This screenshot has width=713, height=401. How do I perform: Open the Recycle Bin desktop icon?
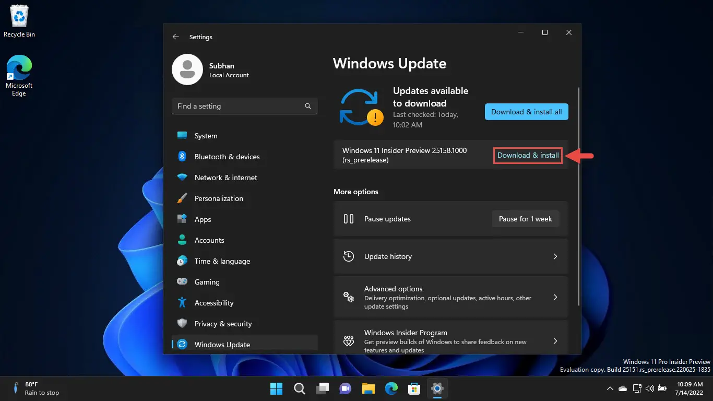pyautogui.click(x=19, y=21)
